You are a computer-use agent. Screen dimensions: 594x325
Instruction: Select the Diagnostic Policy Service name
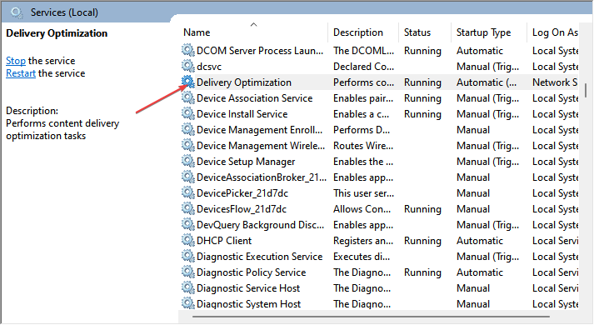(x=251, y=272)
